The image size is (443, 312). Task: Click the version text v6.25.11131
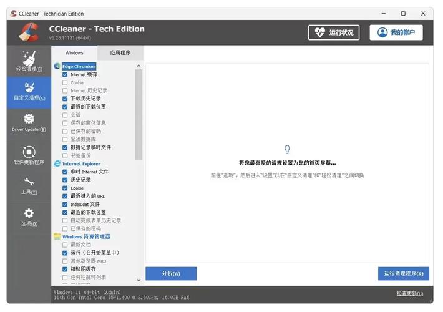(70, 38)
